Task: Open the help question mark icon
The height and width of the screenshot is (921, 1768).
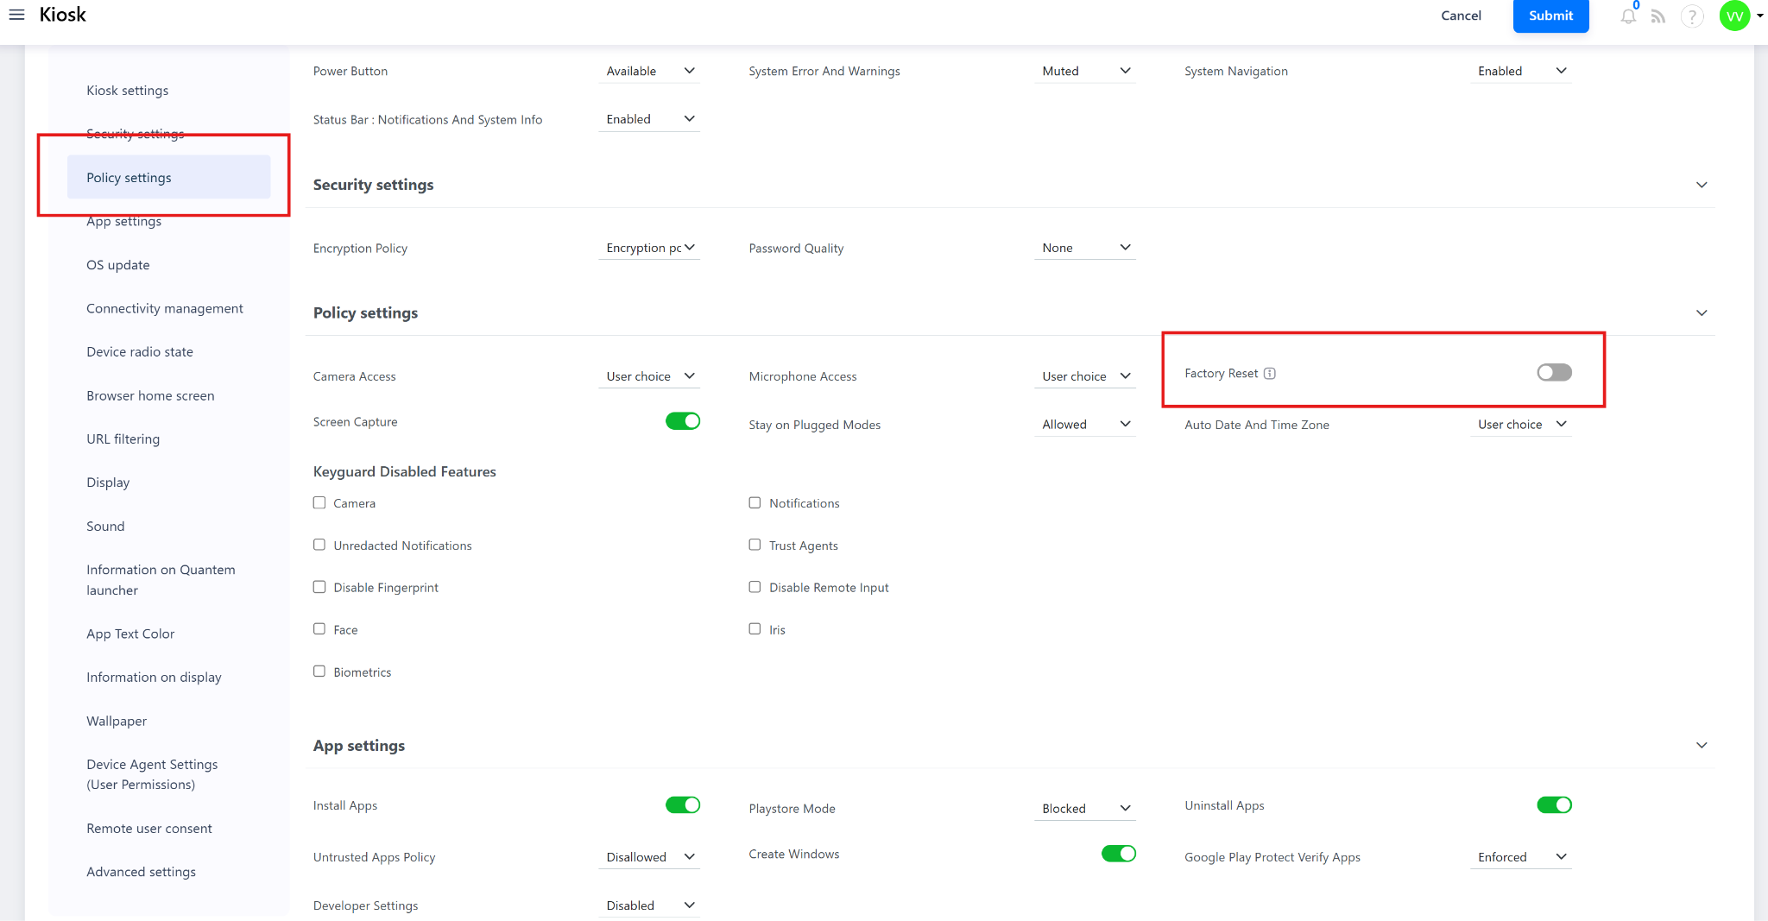Action: pos(1691,16)
